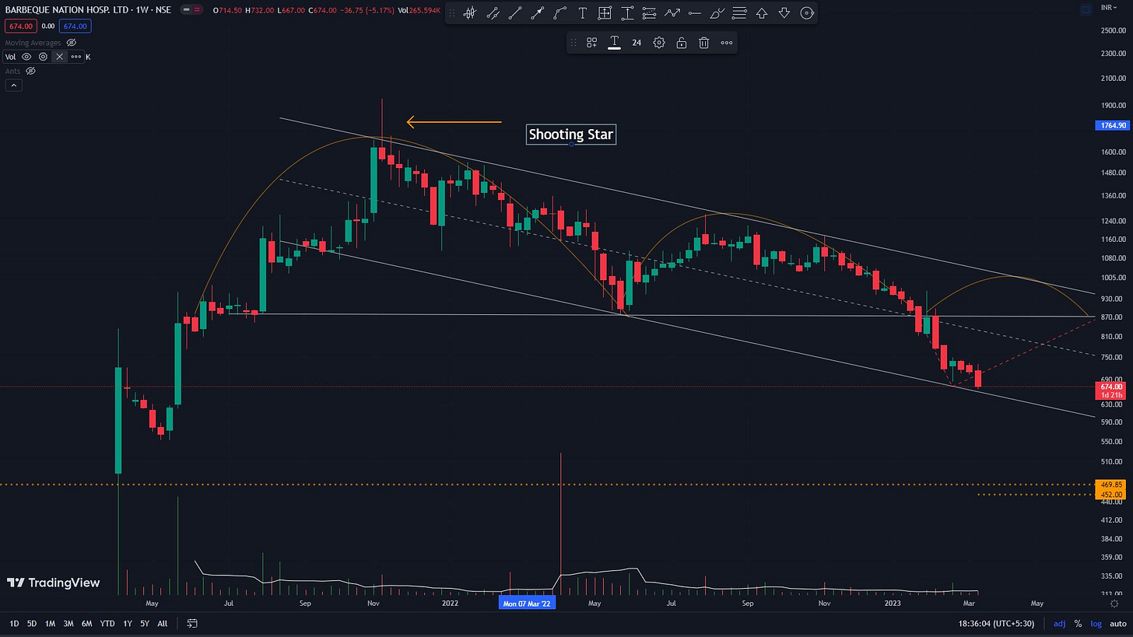Click the Mon 07 Mar '22 date marker

click(x=527, y=603)
